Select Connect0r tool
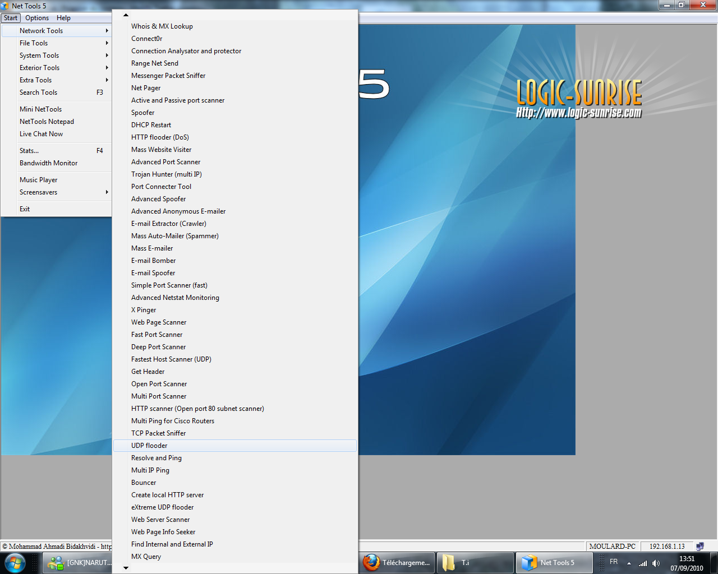 (235, 39)
